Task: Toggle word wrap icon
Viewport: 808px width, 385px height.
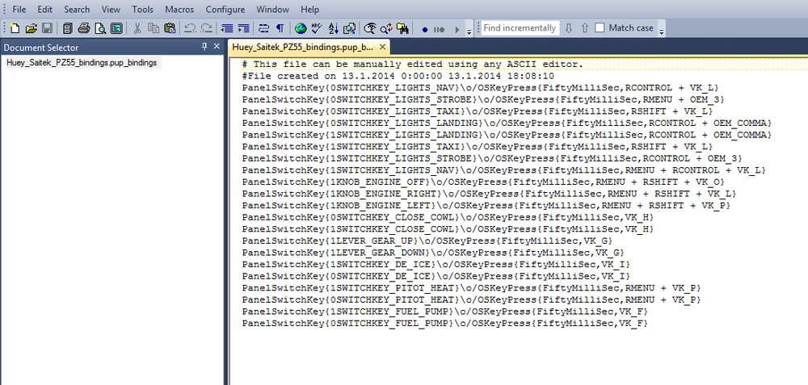Action: coord(264,28)
